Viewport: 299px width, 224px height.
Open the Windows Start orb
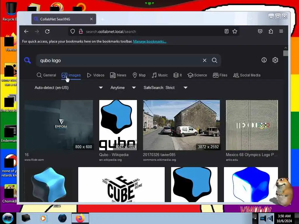tap(8, 218)
